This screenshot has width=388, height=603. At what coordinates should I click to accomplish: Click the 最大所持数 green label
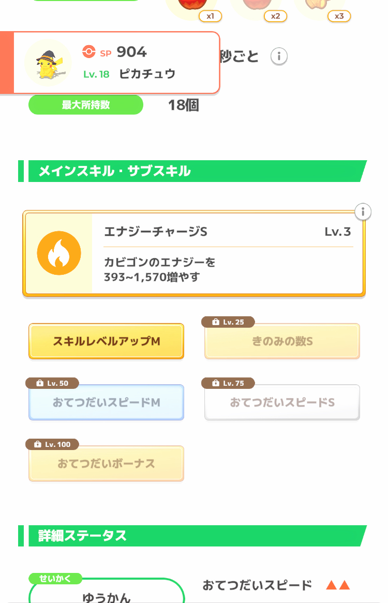(x=85, y=105)
